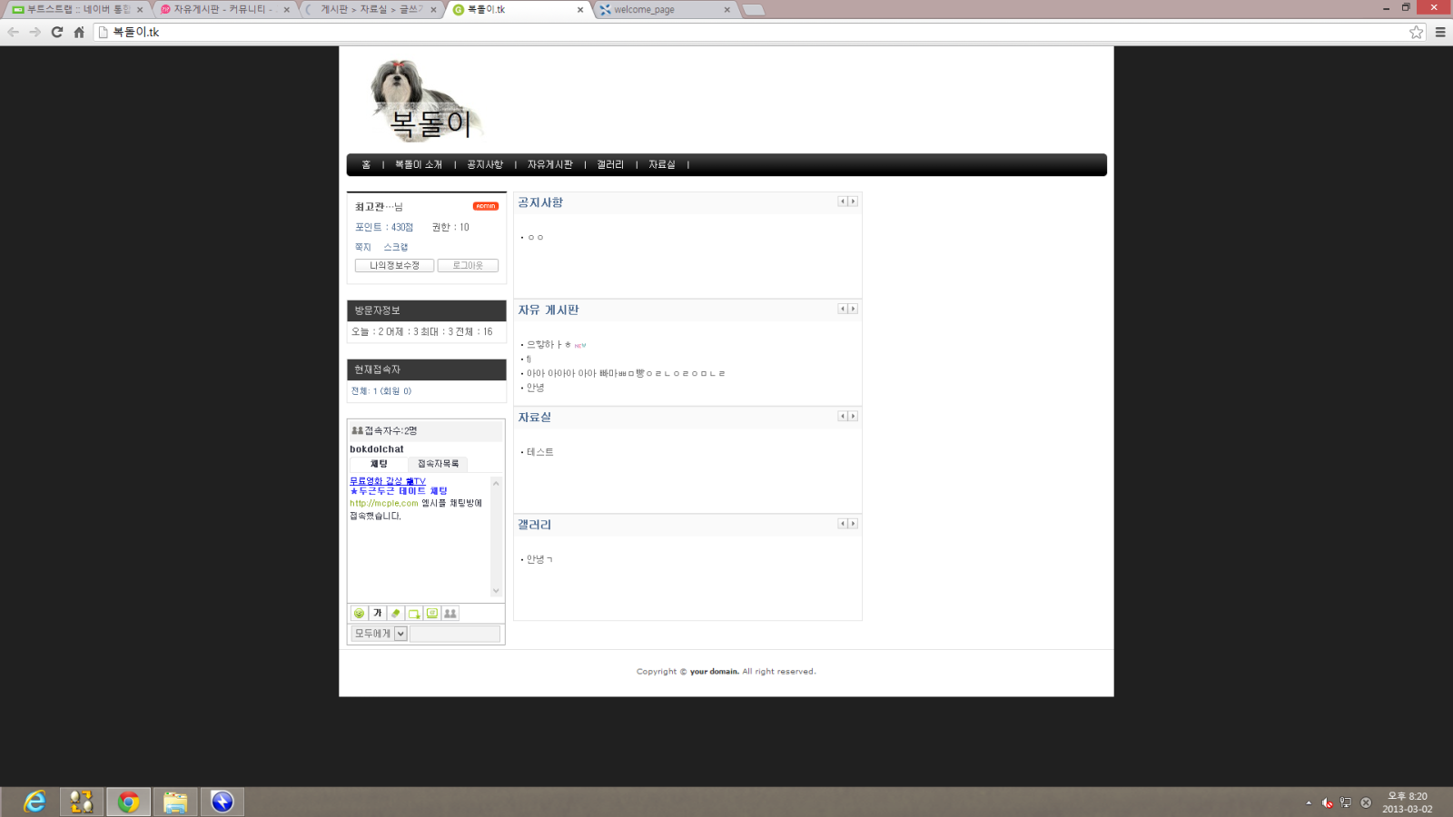
Task: Open the Chrome taskbar icon
Action: (x=128, y=802)
